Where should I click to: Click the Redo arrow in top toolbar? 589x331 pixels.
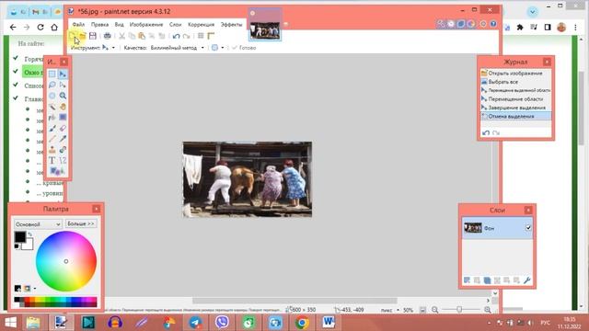(186, 37)
